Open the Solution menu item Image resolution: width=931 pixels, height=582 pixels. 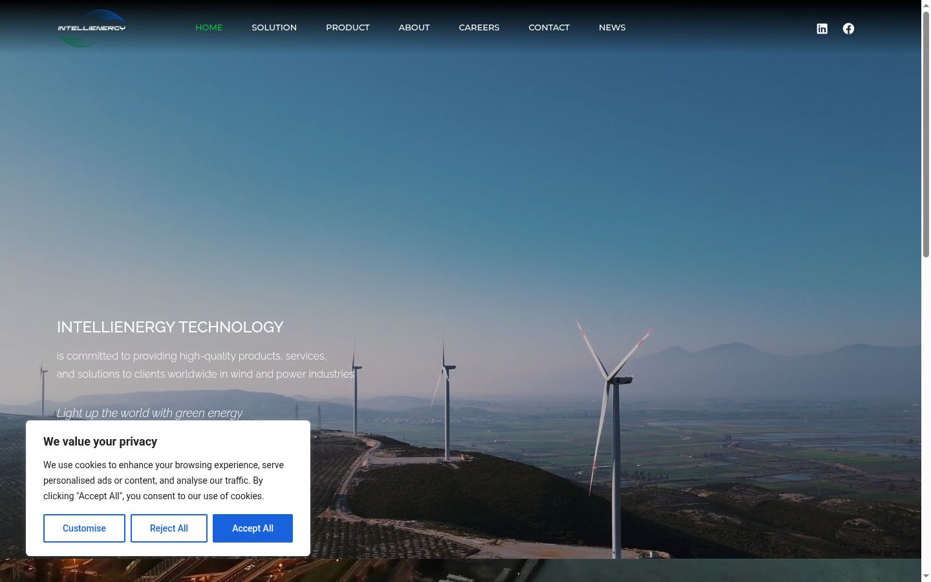pos(274,27)
